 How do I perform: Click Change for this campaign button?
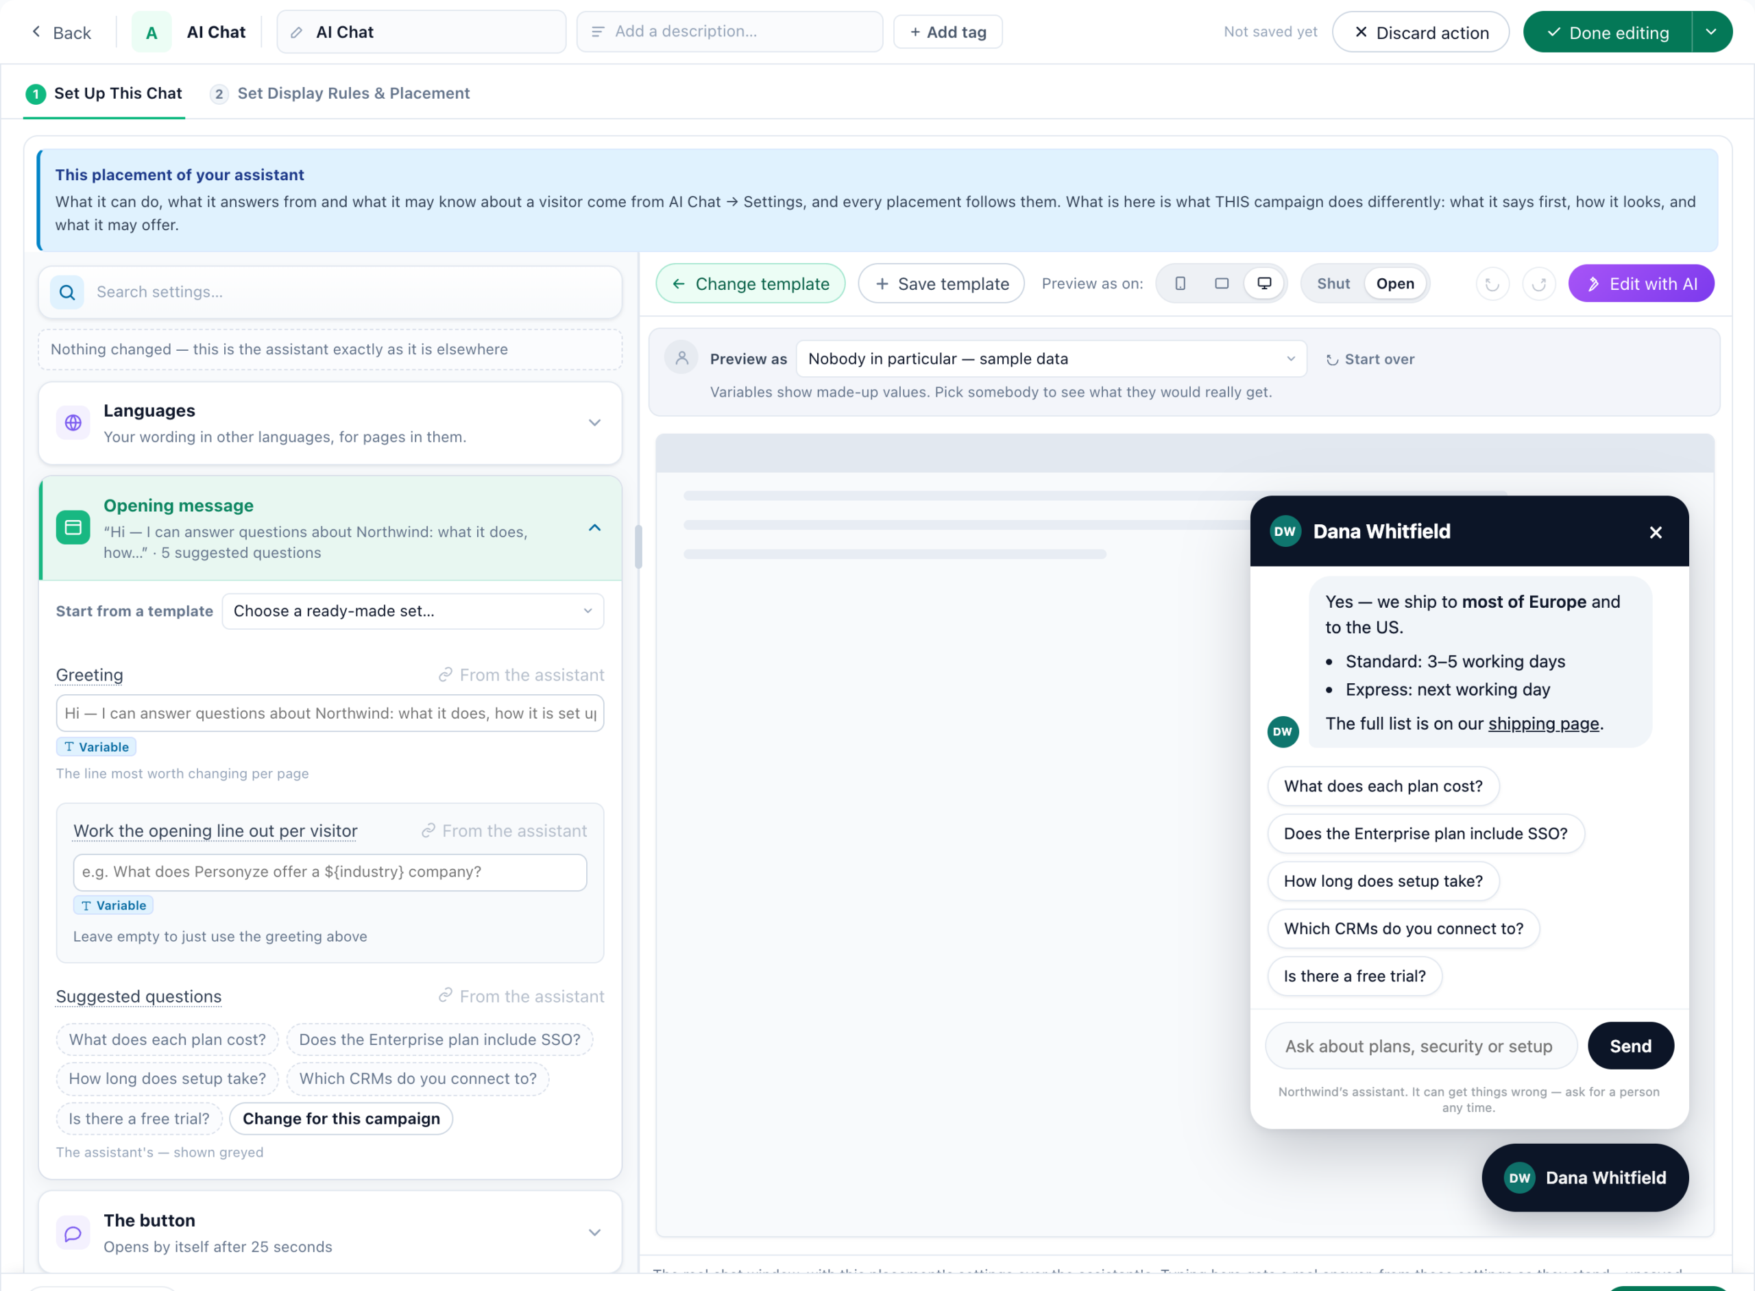point(341,1118)
